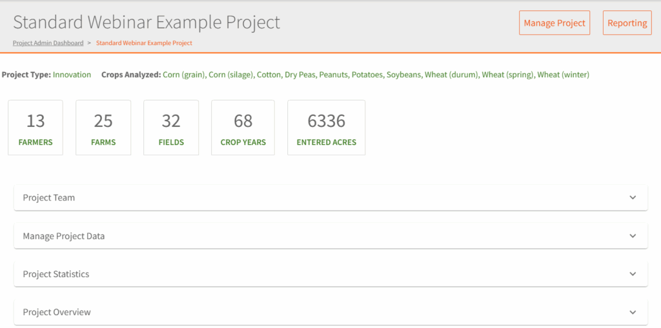Open the Manage Project Data section header
The height and width of the screenshot is (328, 661).
pyautogui.click(x=64, y=236)
